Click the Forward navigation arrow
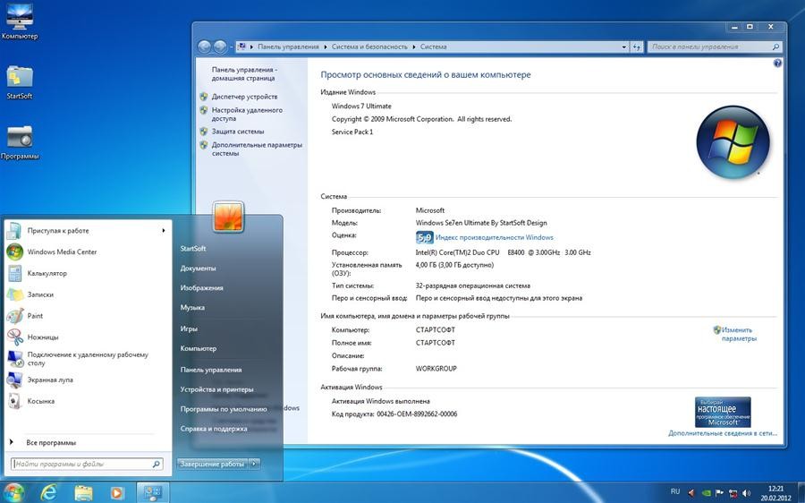This screenshot has width=805, height=503. (220, 47)
